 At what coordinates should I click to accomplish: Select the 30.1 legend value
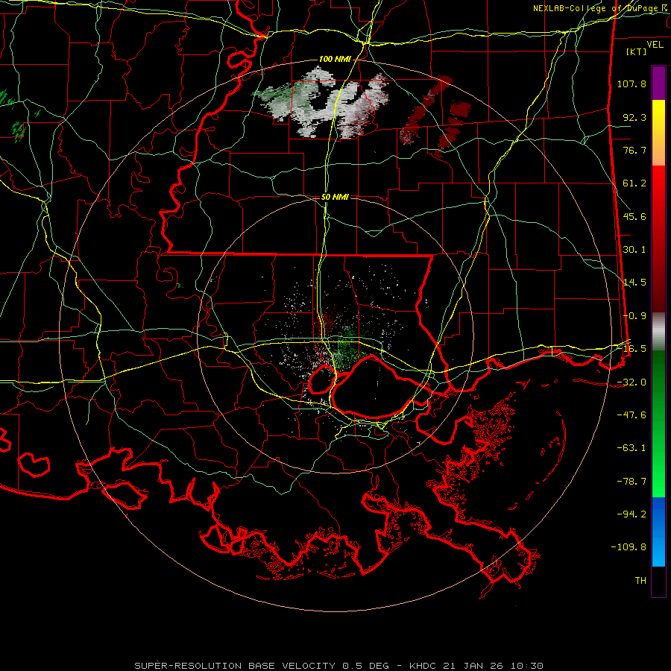pos(634,250)
